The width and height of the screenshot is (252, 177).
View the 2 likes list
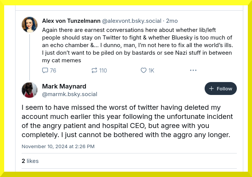coord(30,161)
